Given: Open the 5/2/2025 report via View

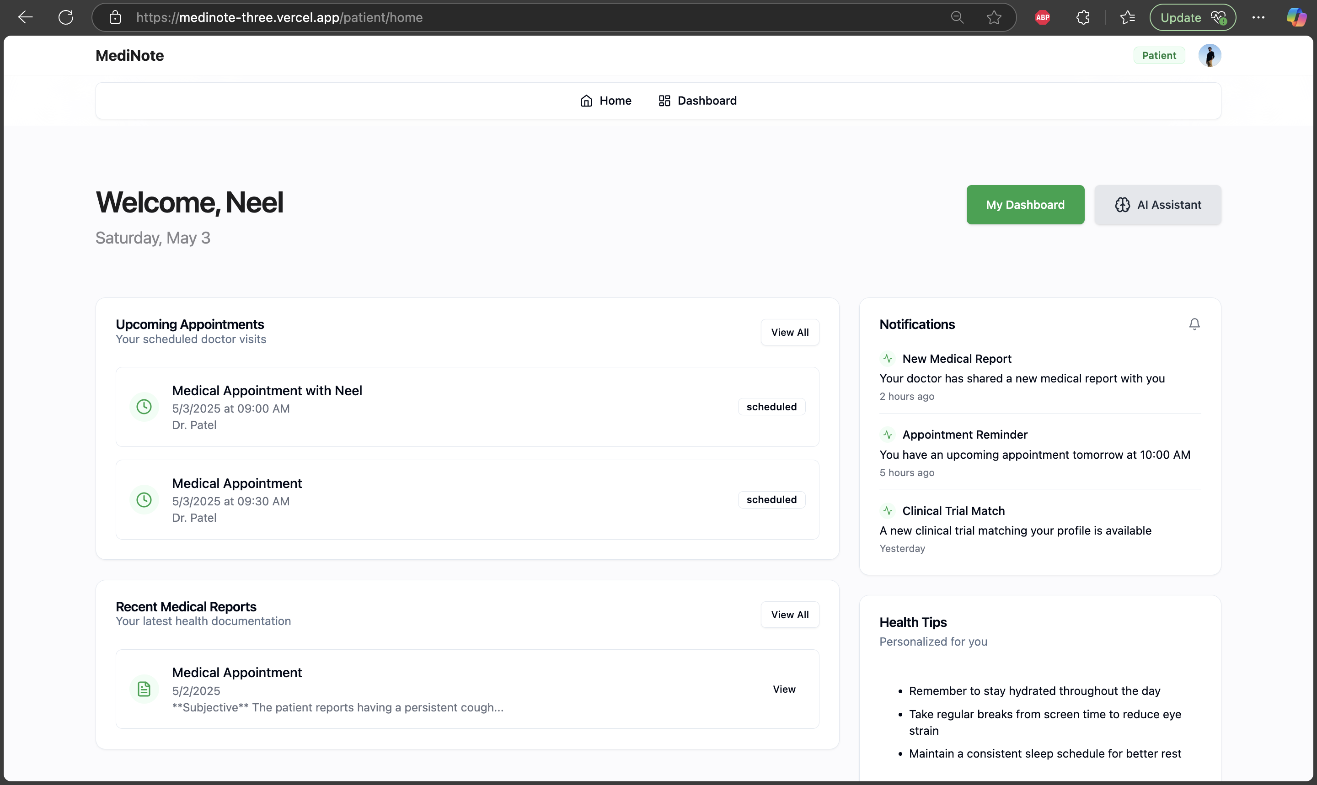Looking at the screenshot, I should (x=783, y=689).
